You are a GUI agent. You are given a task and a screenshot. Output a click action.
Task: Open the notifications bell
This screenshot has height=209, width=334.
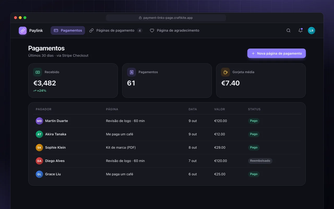coord(300,31)
